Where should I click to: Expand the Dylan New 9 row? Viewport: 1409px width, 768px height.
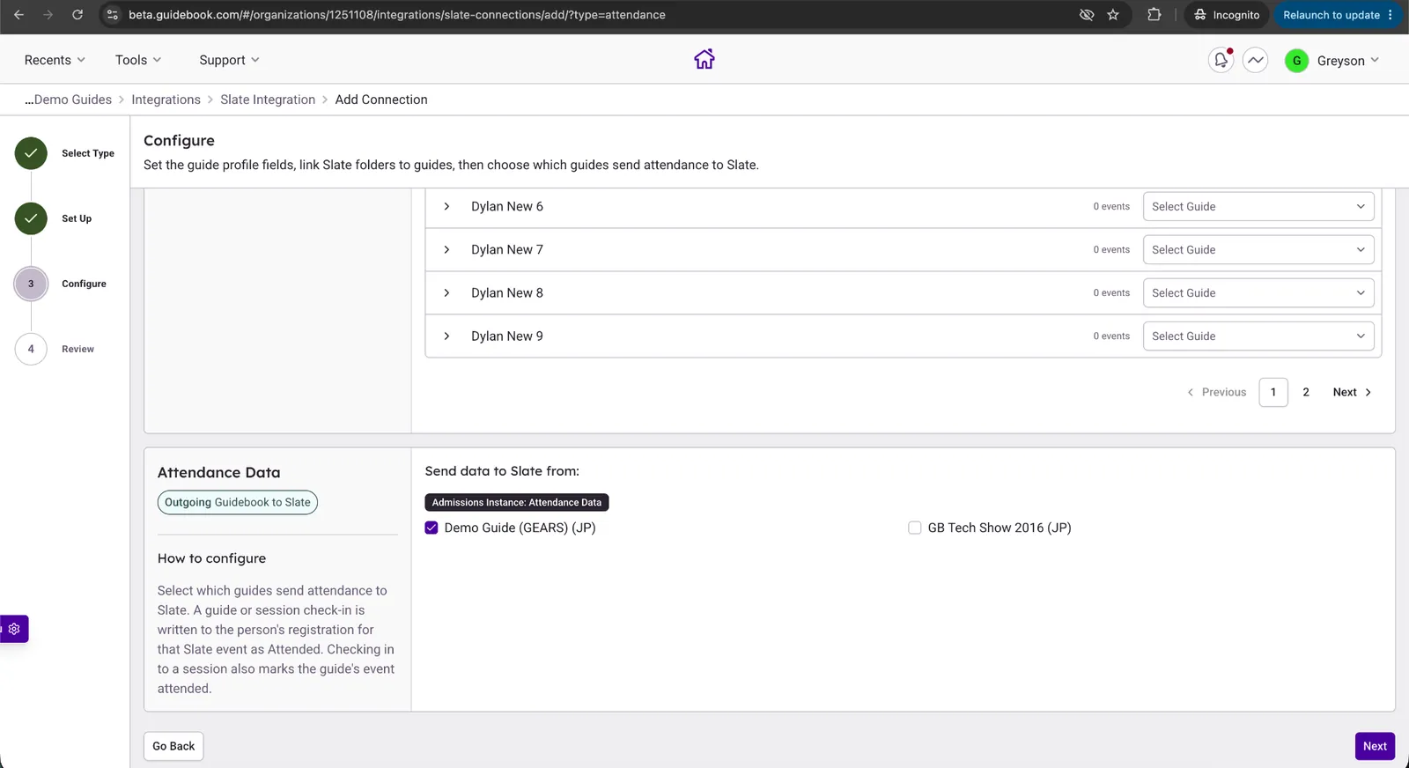446,336
